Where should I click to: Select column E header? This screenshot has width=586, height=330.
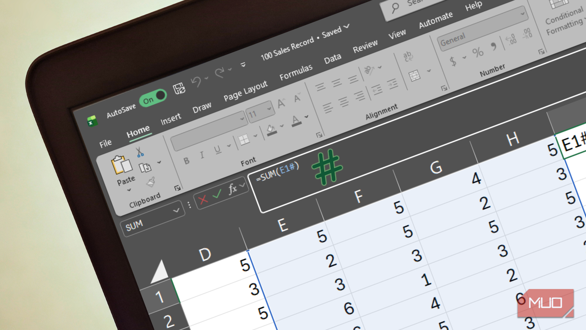(282, 225)
